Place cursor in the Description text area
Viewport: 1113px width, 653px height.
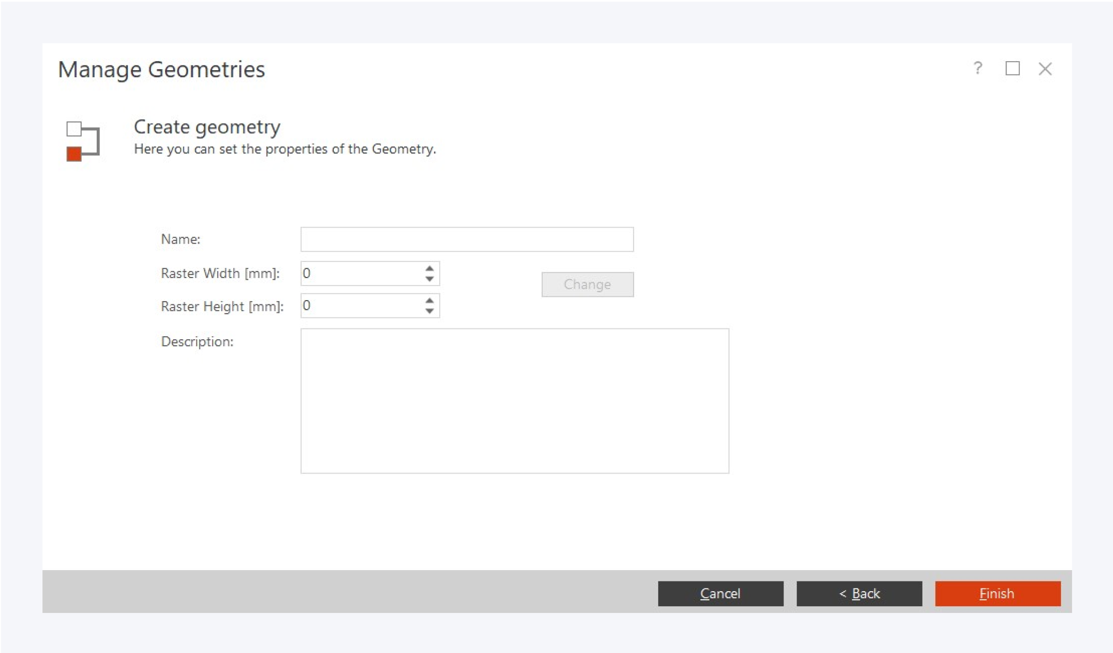[514, 400]
